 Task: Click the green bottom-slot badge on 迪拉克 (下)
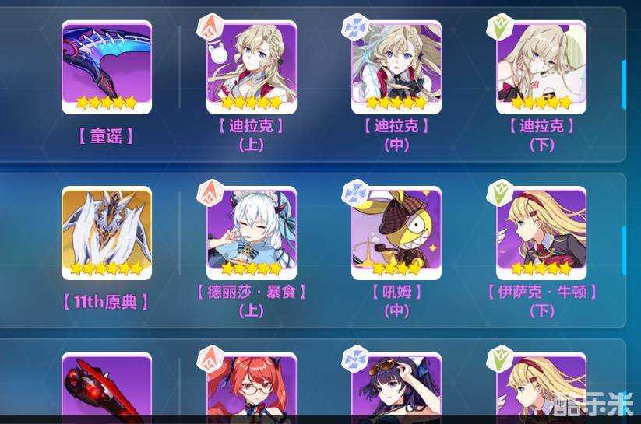tap(499, 27)
